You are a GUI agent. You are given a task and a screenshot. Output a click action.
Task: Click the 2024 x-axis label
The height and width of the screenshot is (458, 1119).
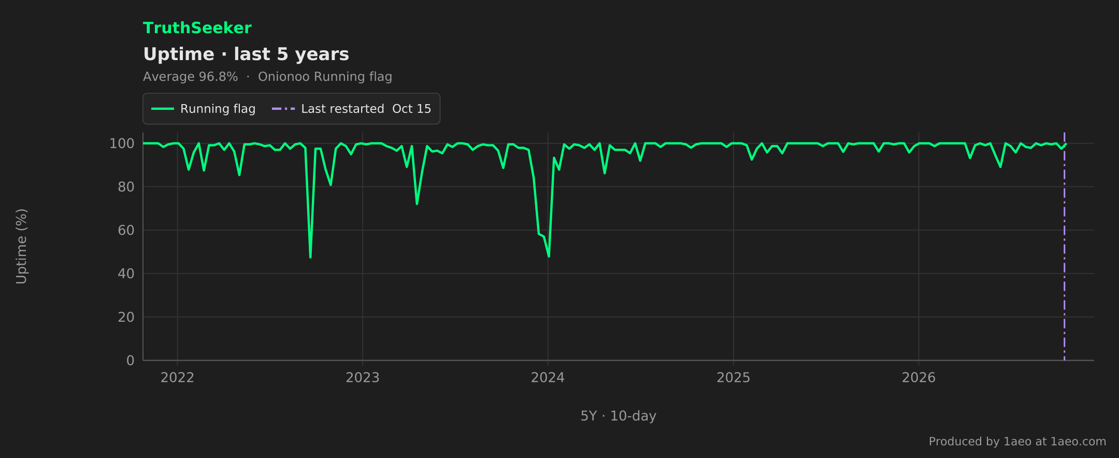(x=548, y=378)
